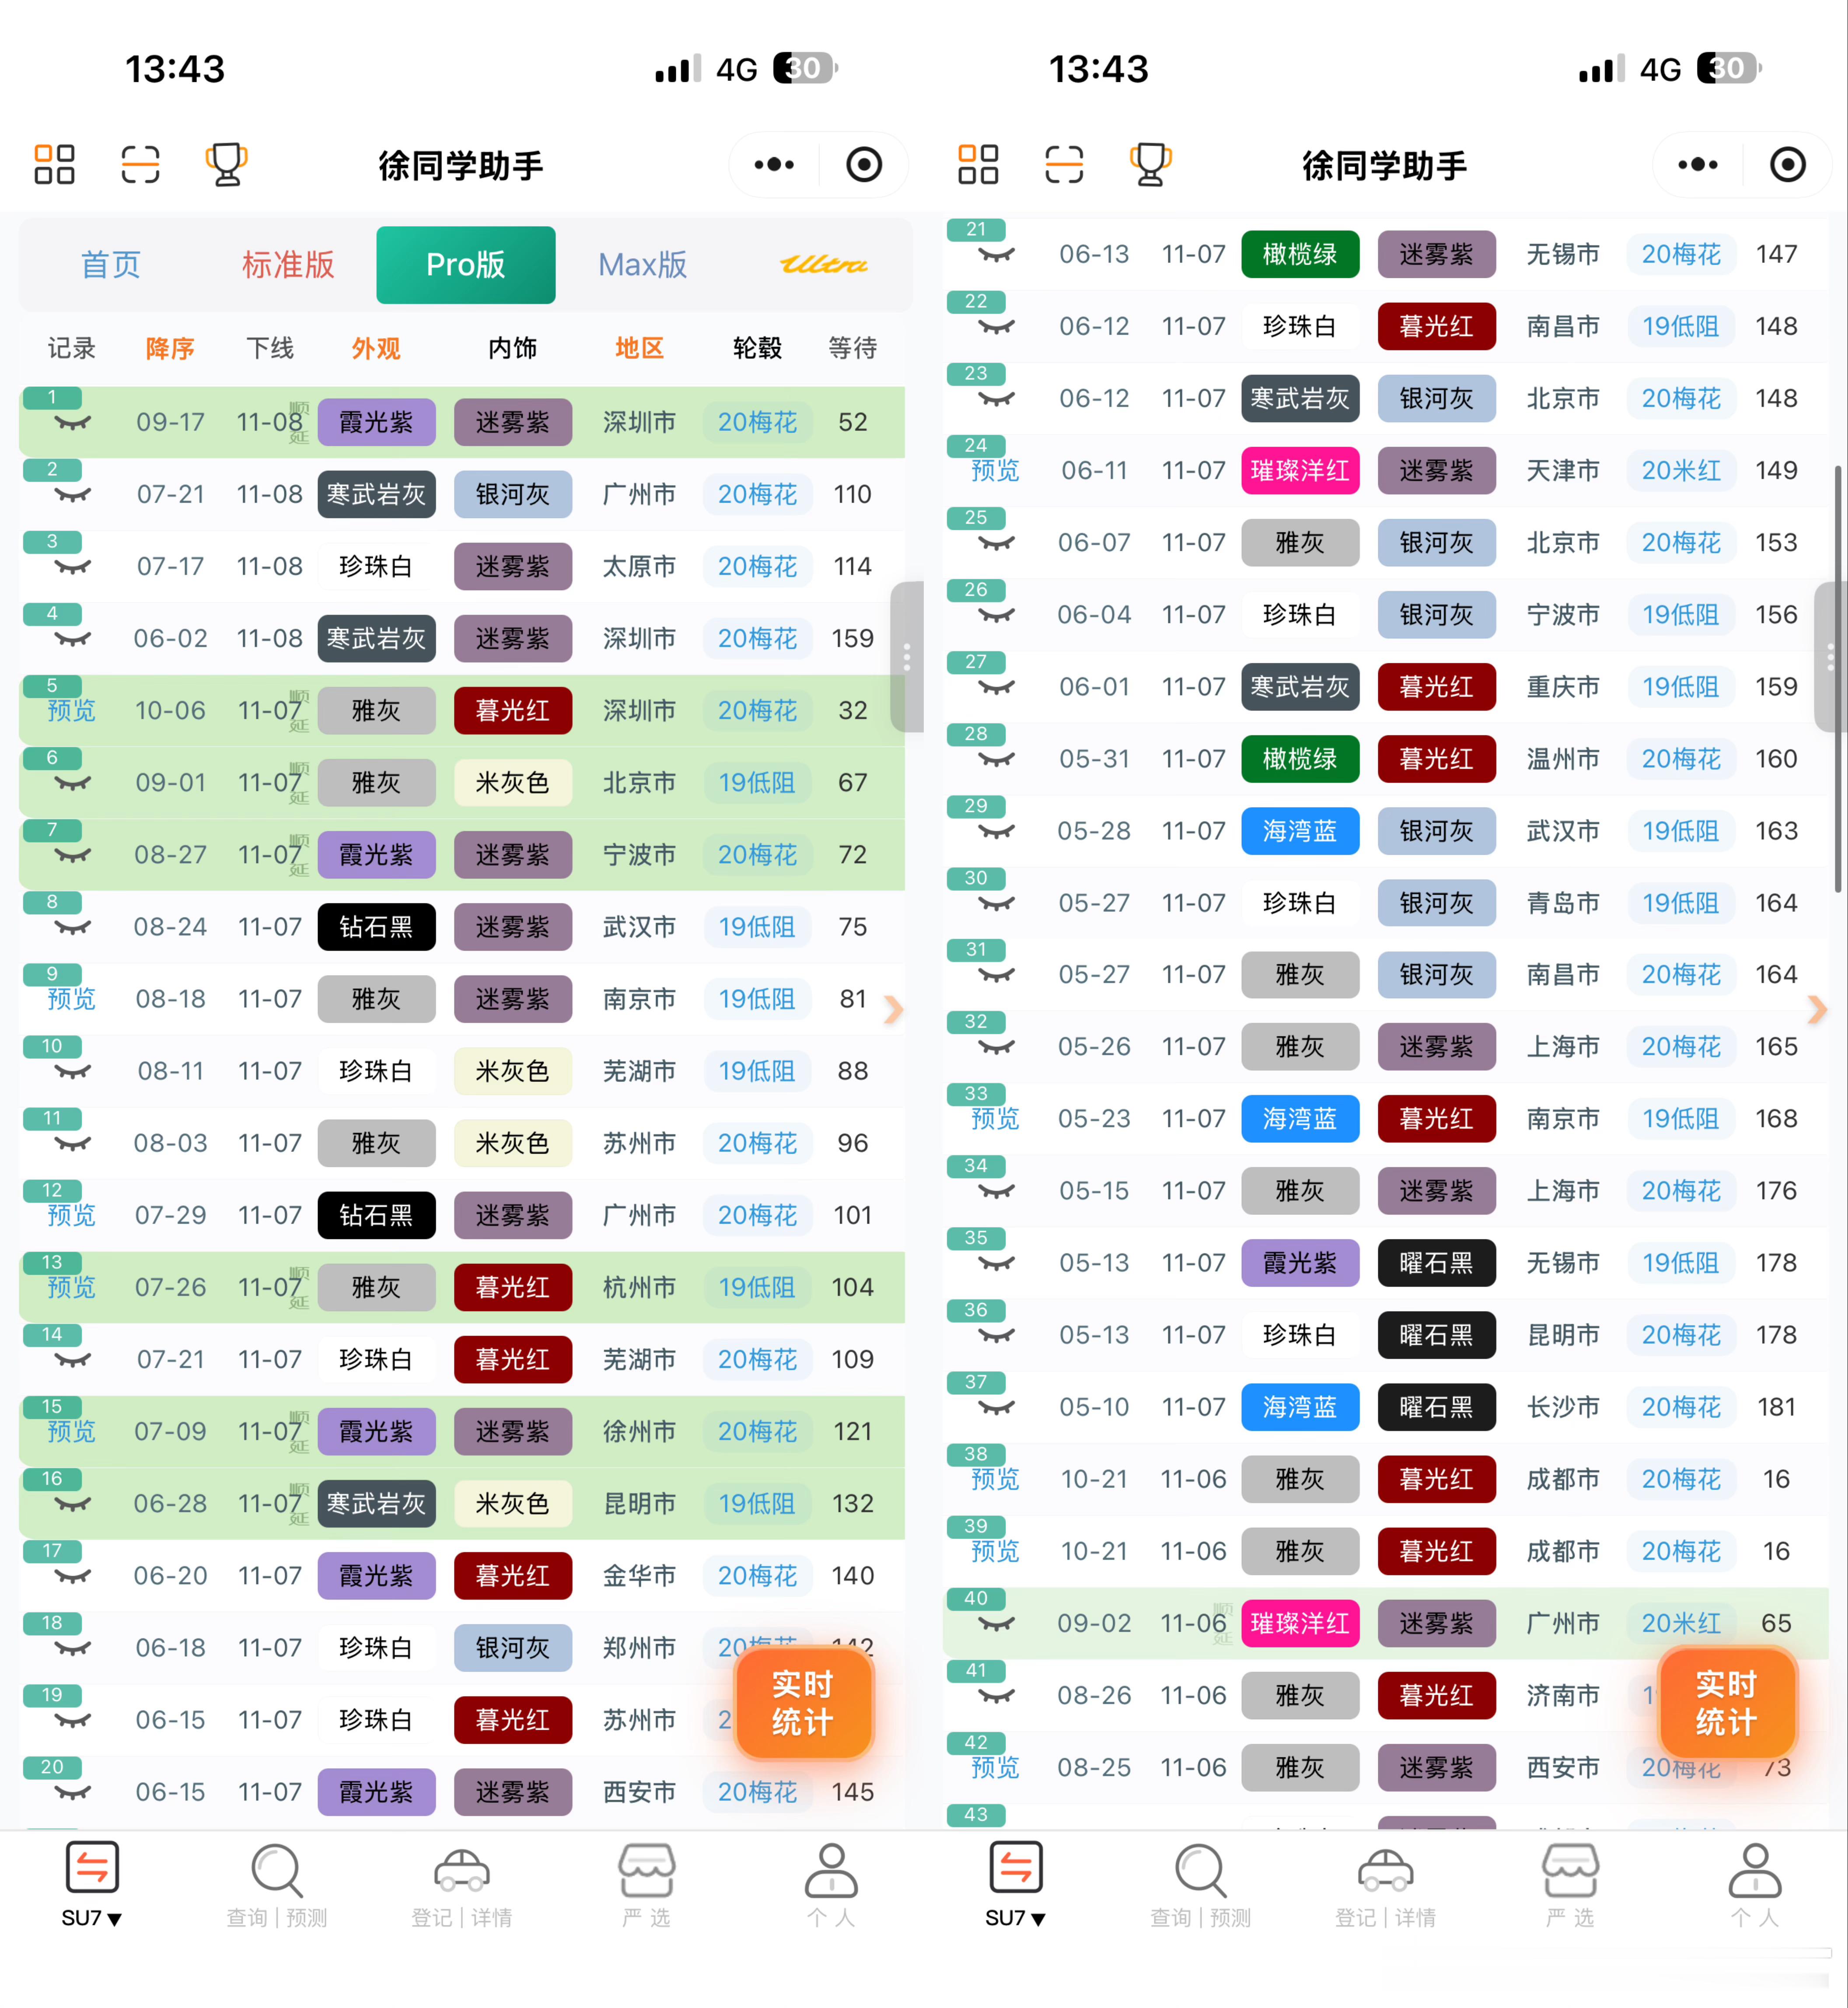Image resolution: width=1848 pixels, height=2008 pixels.
Task: Open the trophy icon in left header
Action: point(226,165)
